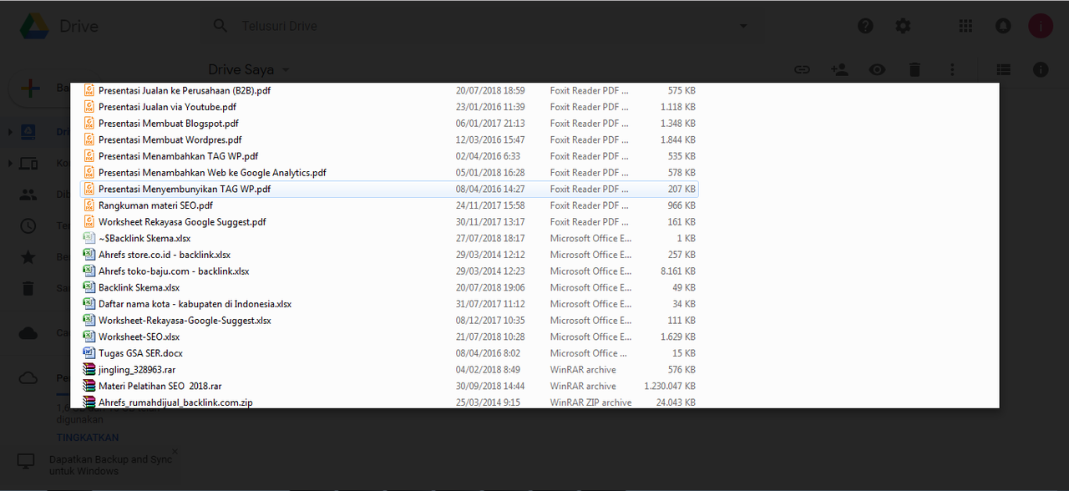Open Trash icon in sidebar
1069x491 pixels.
[x=28, y=288]
